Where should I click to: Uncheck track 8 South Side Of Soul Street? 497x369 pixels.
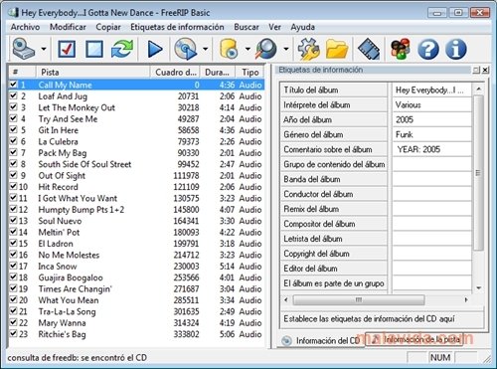[x=13, y=163]
